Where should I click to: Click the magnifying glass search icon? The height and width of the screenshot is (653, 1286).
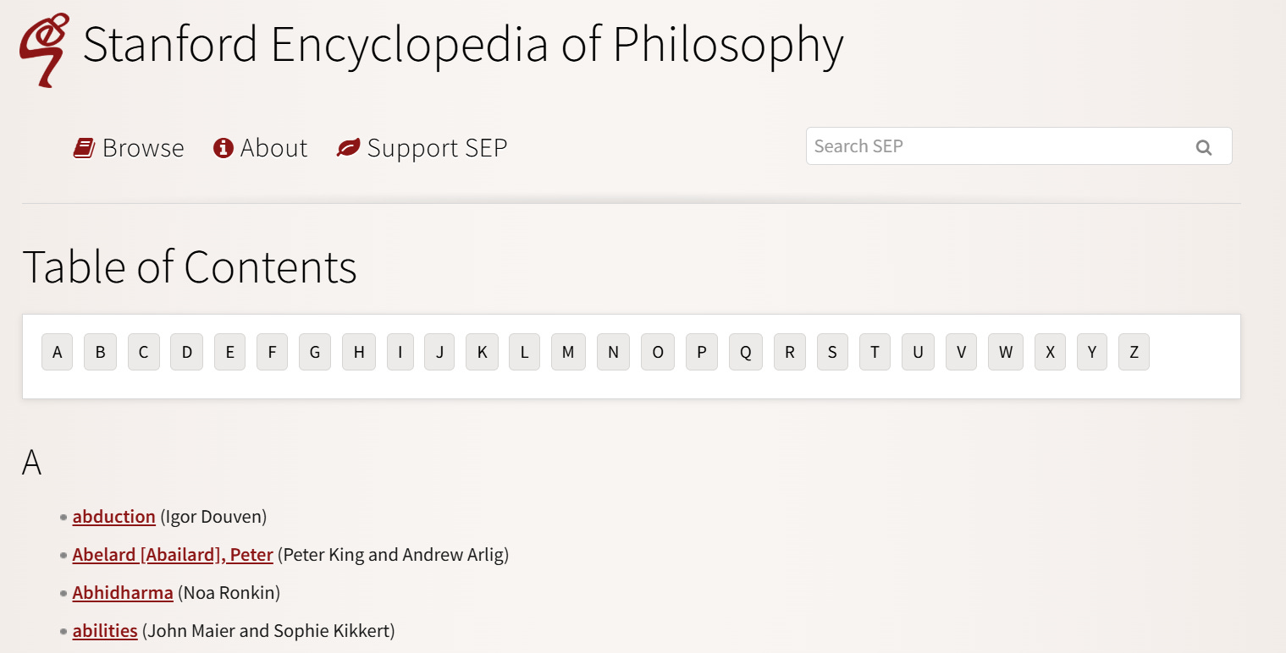tap(1203, 148)
